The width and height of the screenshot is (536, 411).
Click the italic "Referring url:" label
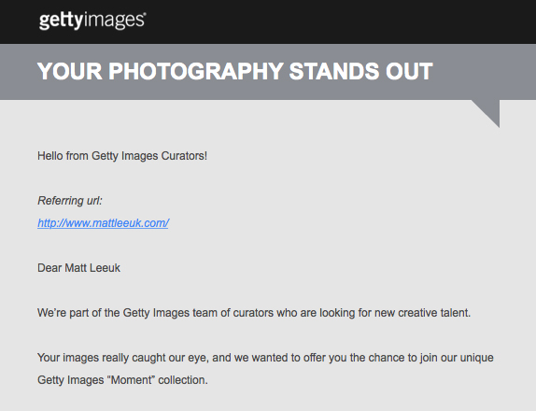(x=70, y=201)
